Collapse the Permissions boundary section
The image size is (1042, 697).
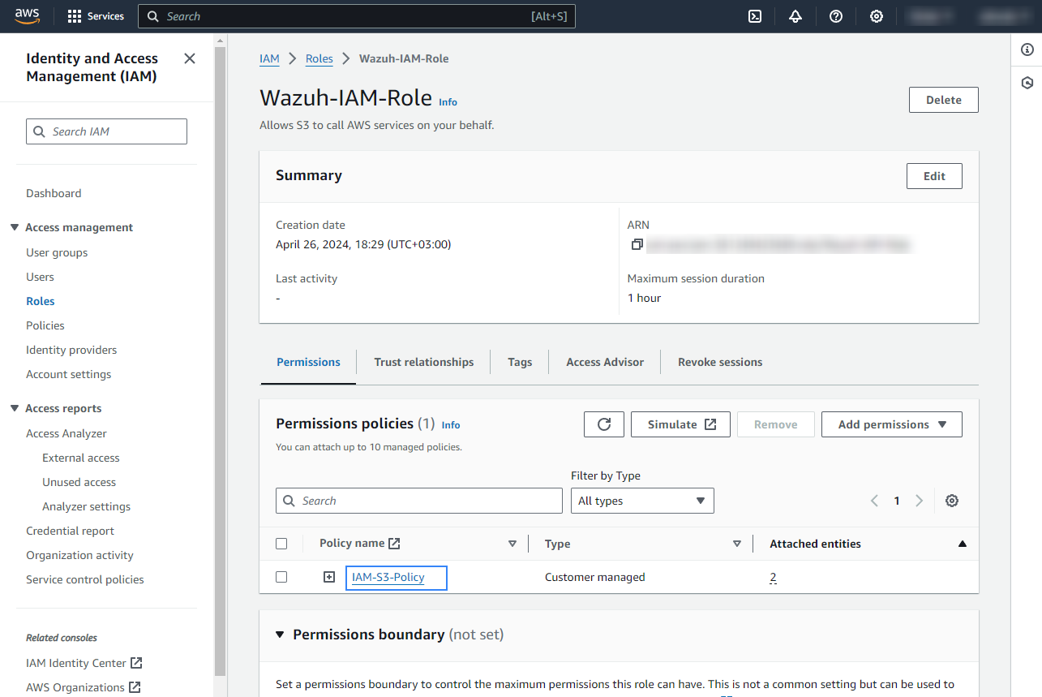pos(281,635)
